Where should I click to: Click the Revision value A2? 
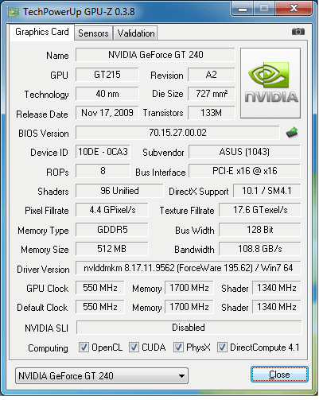(212, 75)
